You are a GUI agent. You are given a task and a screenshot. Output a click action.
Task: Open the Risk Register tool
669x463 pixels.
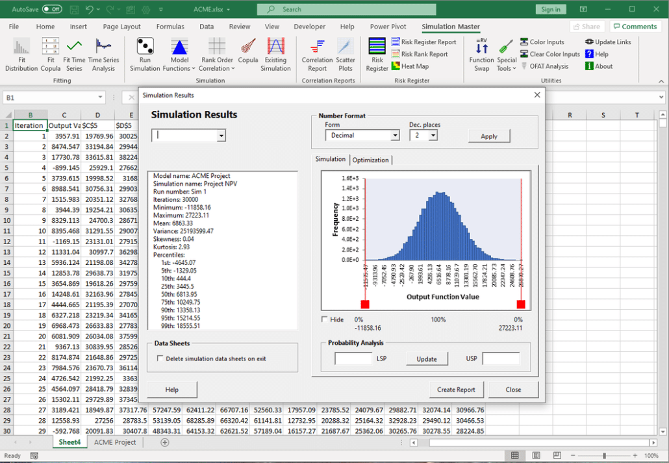(377, 54)
